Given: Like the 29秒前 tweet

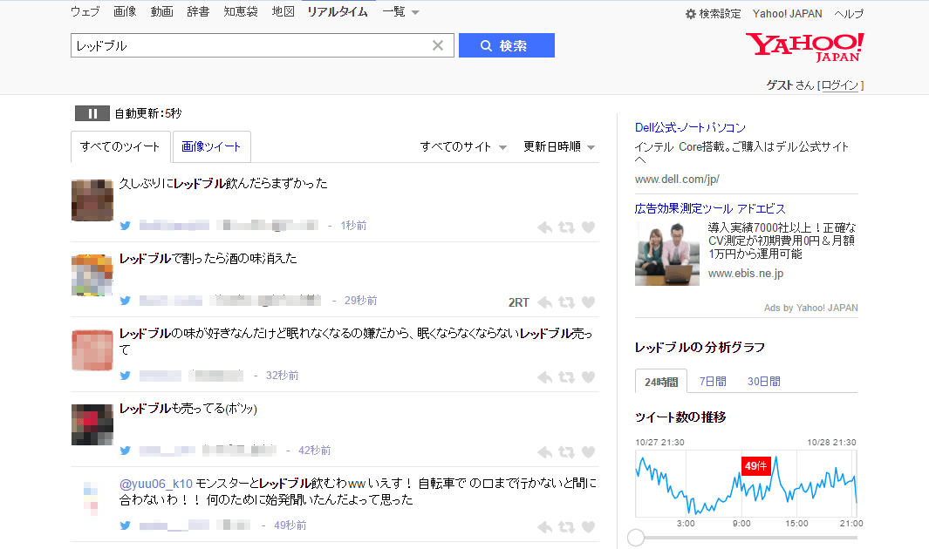Looking at the screenshot, I should 588,302.
